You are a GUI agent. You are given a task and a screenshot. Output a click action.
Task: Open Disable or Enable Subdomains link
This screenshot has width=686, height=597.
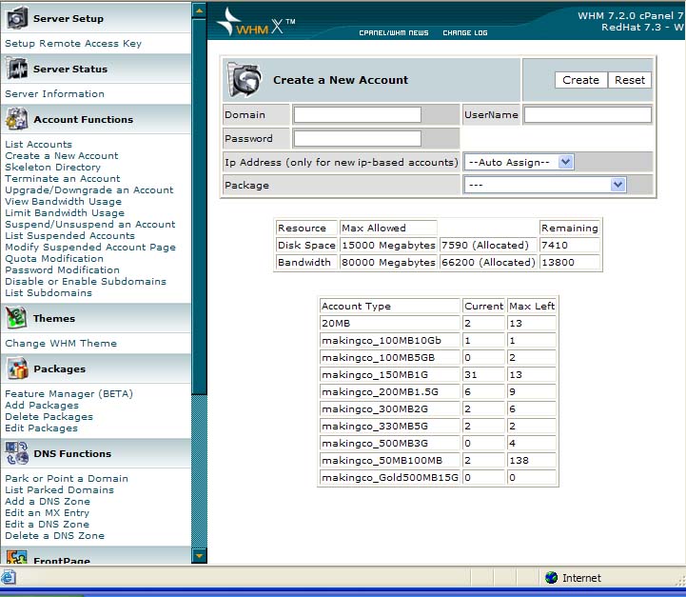[86, 281]
